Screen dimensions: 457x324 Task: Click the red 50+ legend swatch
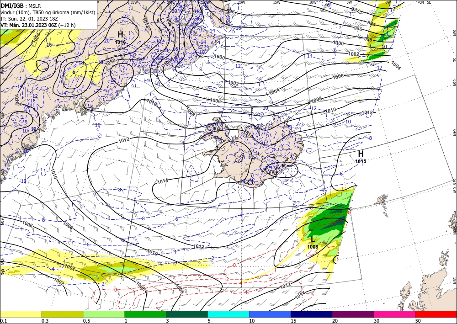tap(436, 314)
